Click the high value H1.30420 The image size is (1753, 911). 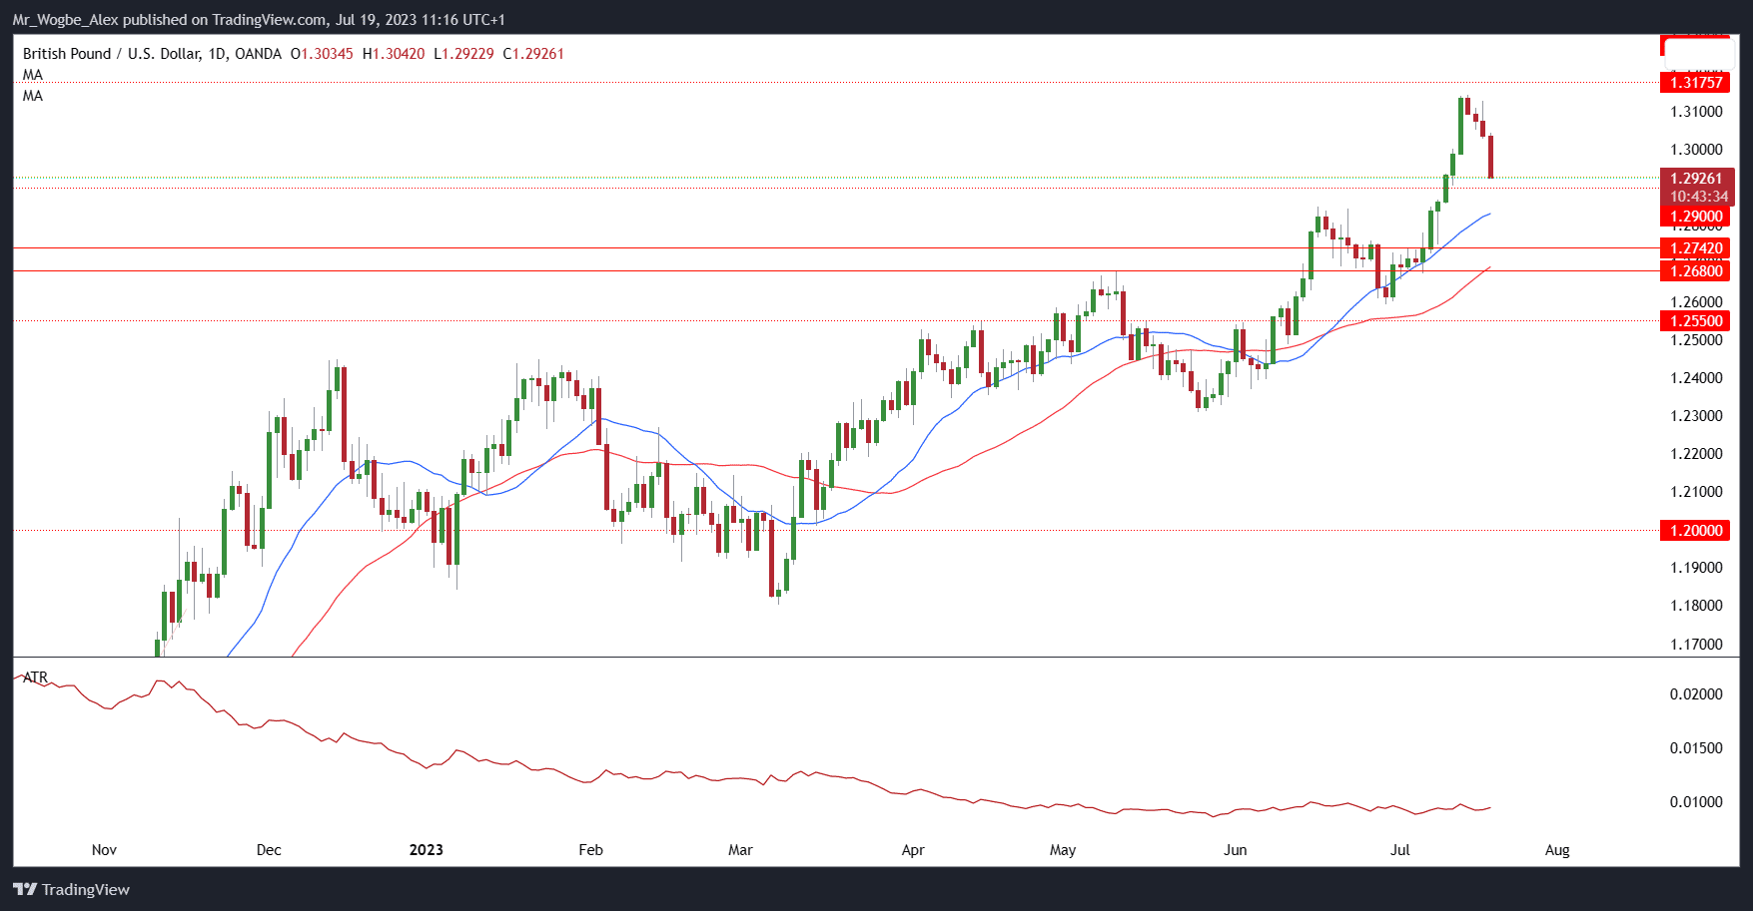pos(394,54)
